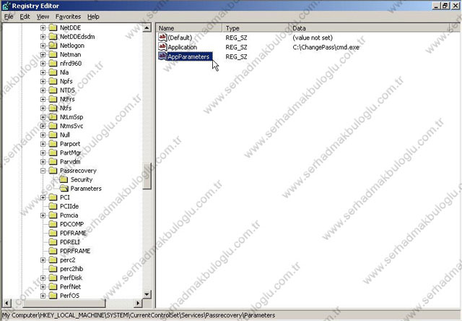Click the open Parameters folder icon
Viewport: 462px width, 321px height.
64,188
